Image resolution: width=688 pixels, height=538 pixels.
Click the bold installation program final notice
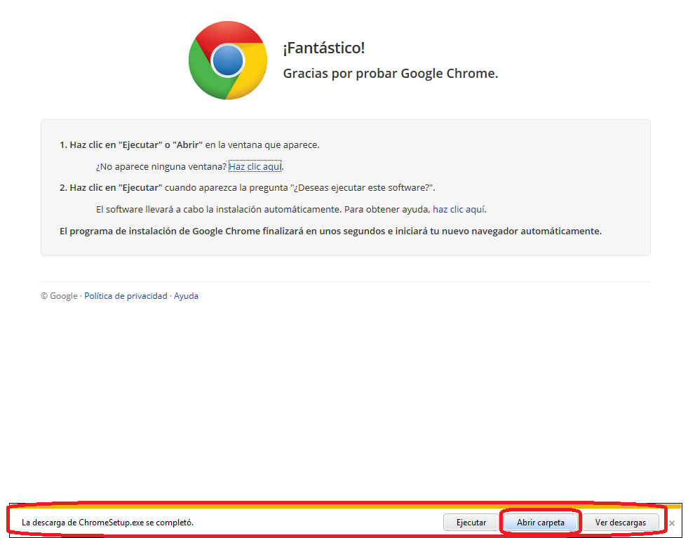[330, 231]
